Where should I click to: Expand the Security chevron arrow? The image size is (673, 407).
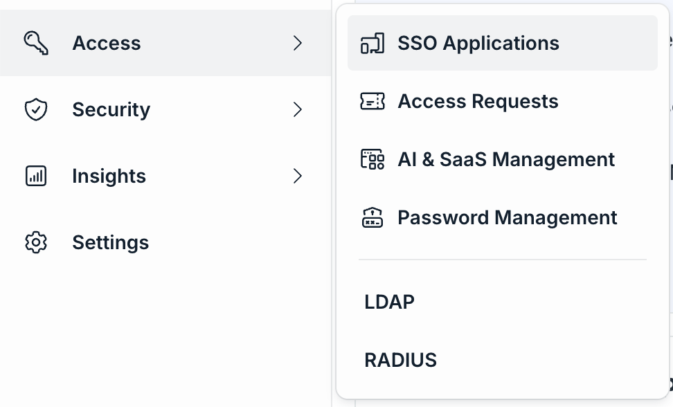[298, 109]
